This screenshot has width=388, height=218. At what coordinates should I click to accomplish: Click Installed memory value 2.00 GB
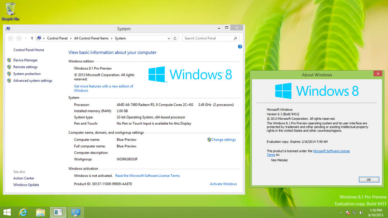coord(122,111)
